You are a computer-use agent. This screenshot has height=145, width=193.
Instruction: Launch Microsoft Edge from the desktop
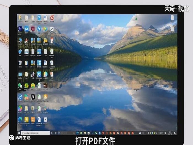point(20,120)
